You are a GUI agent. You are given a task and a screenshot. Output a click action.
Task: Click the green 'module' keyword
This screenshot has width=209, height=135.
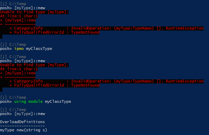[x=36, y=101]
